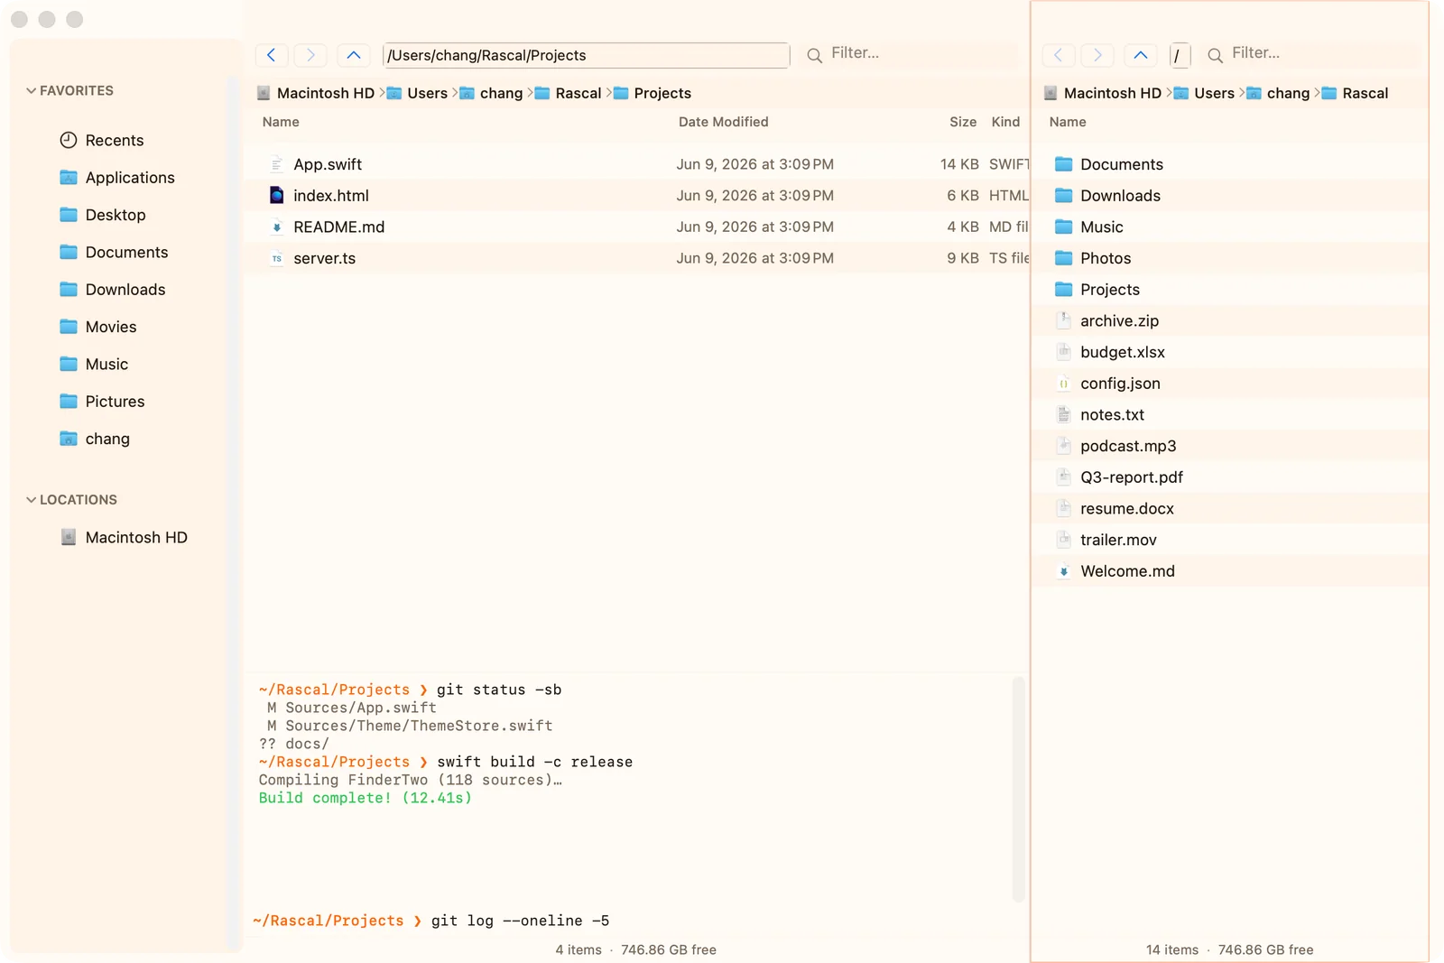Click Rascal in right pane breadcrumb
Screen dimensions: 1444x963
[x=1355, y=93]
